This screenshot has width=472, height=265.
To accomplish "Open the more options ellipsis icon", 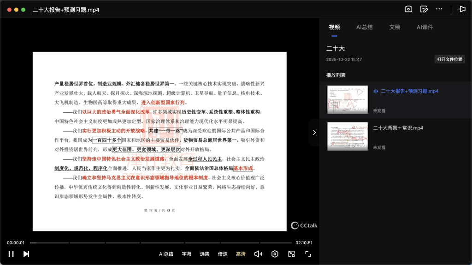I will coord(439,9).
